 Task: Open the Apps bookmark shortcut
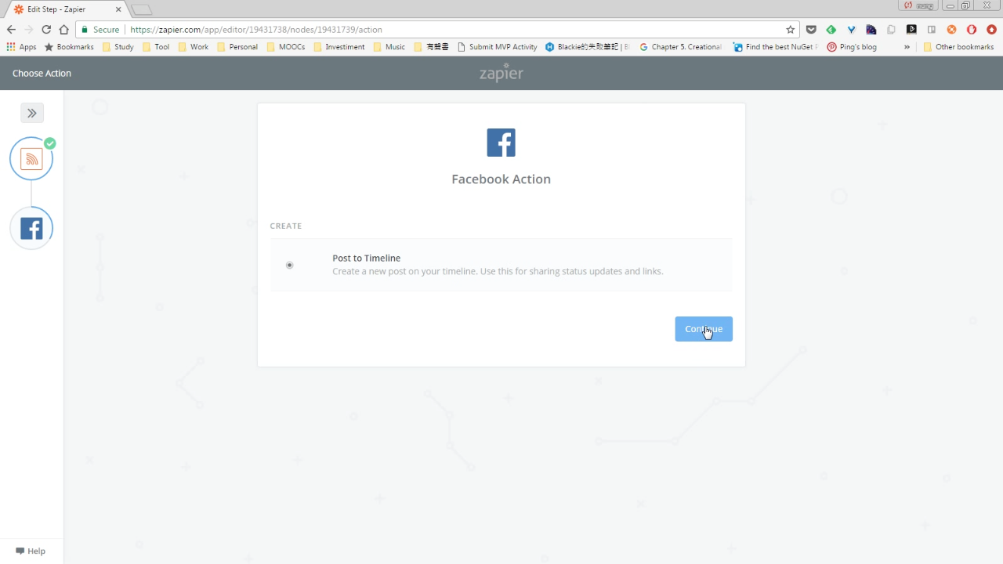(x=21, y=47)
